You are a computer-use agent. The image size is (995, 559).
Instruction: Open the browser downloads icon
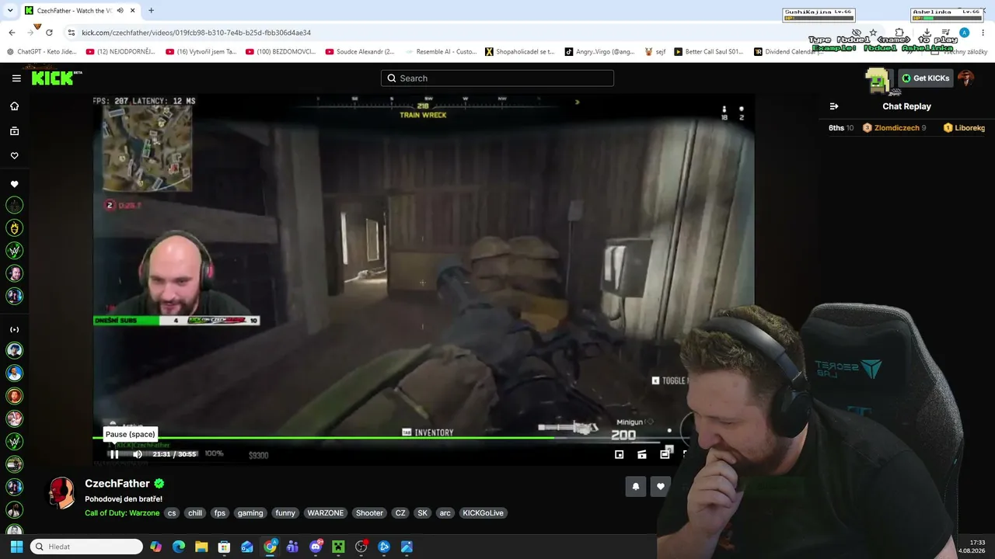[x=927, y=33]
